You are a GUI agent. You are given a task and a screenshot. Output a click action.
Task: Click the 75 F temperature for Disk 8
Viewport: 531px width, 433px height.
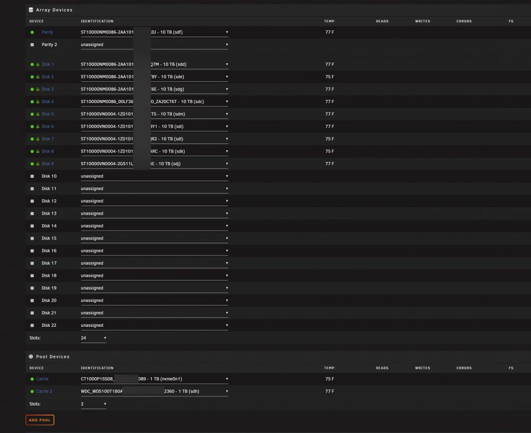coord(330,151)
